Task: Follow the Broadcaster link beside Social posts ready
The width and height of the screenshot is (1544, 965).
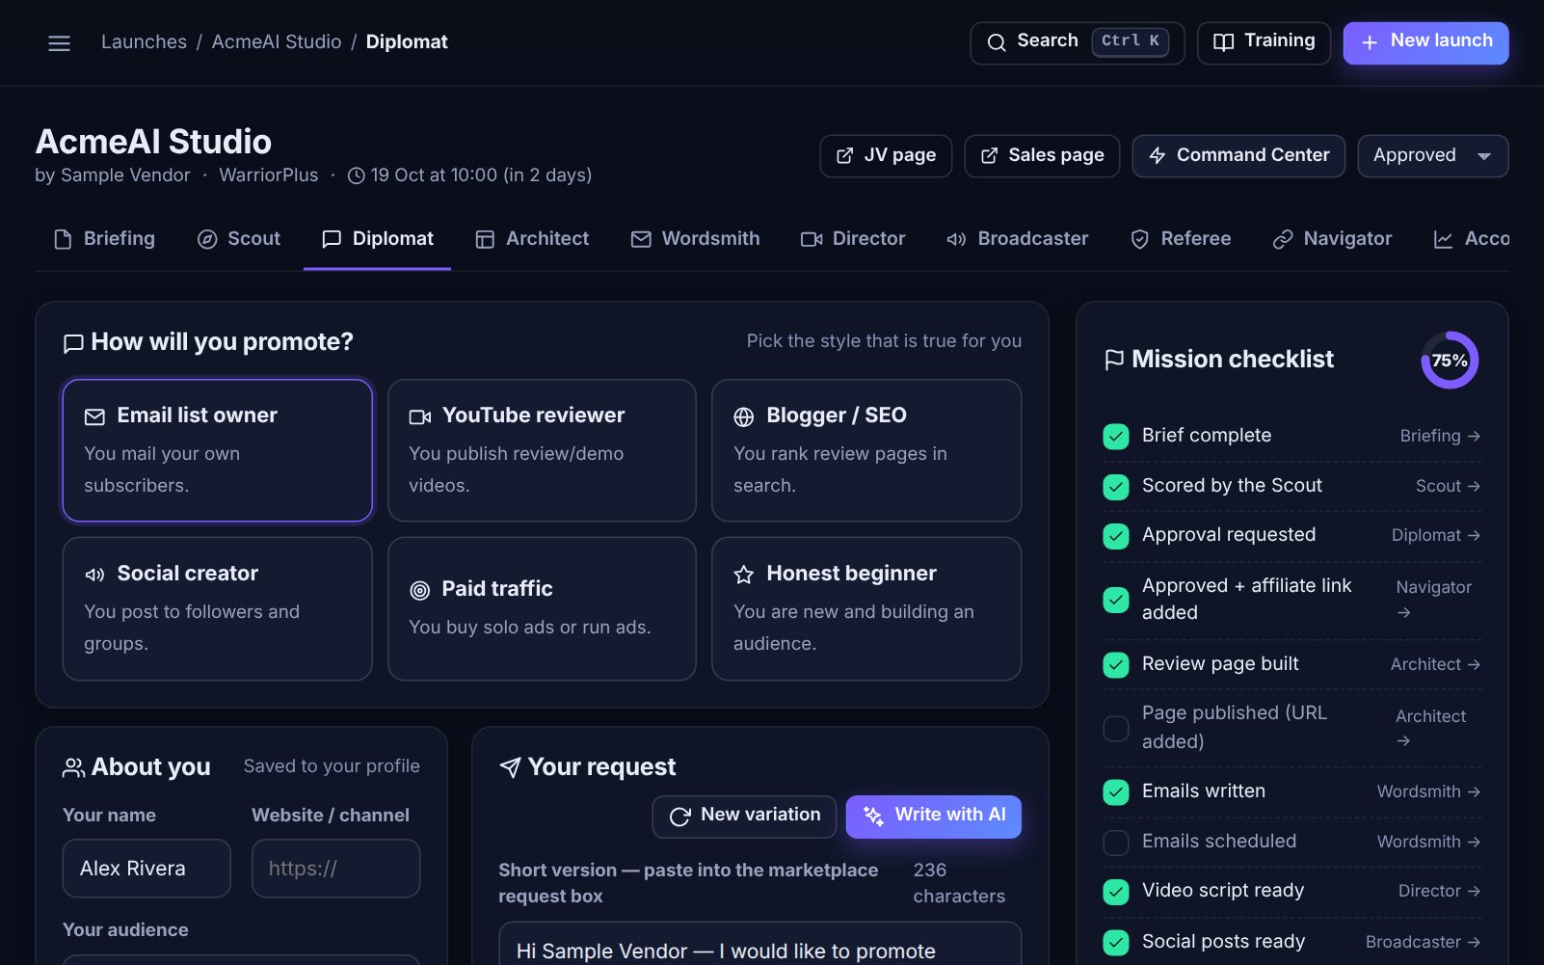Action: [1423, 942]
